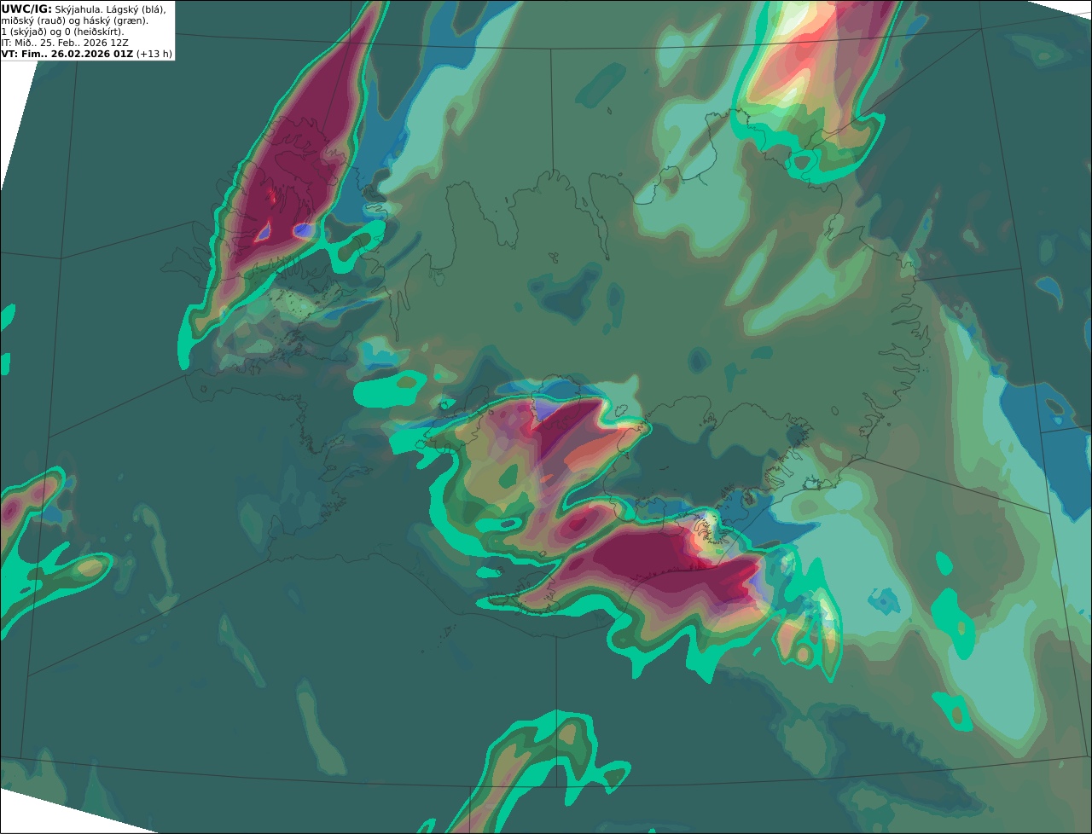1092x834 pixels.
Task: Click the '1 (skýjað) og 0 (heiðskírt).' line
Action: (62, 32)
